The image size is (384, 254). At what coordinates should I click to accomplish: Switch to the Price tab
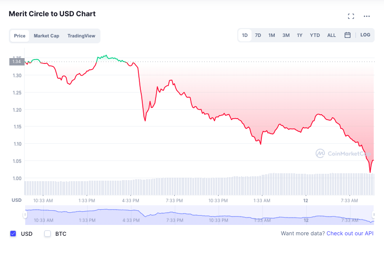coord(20,36)
